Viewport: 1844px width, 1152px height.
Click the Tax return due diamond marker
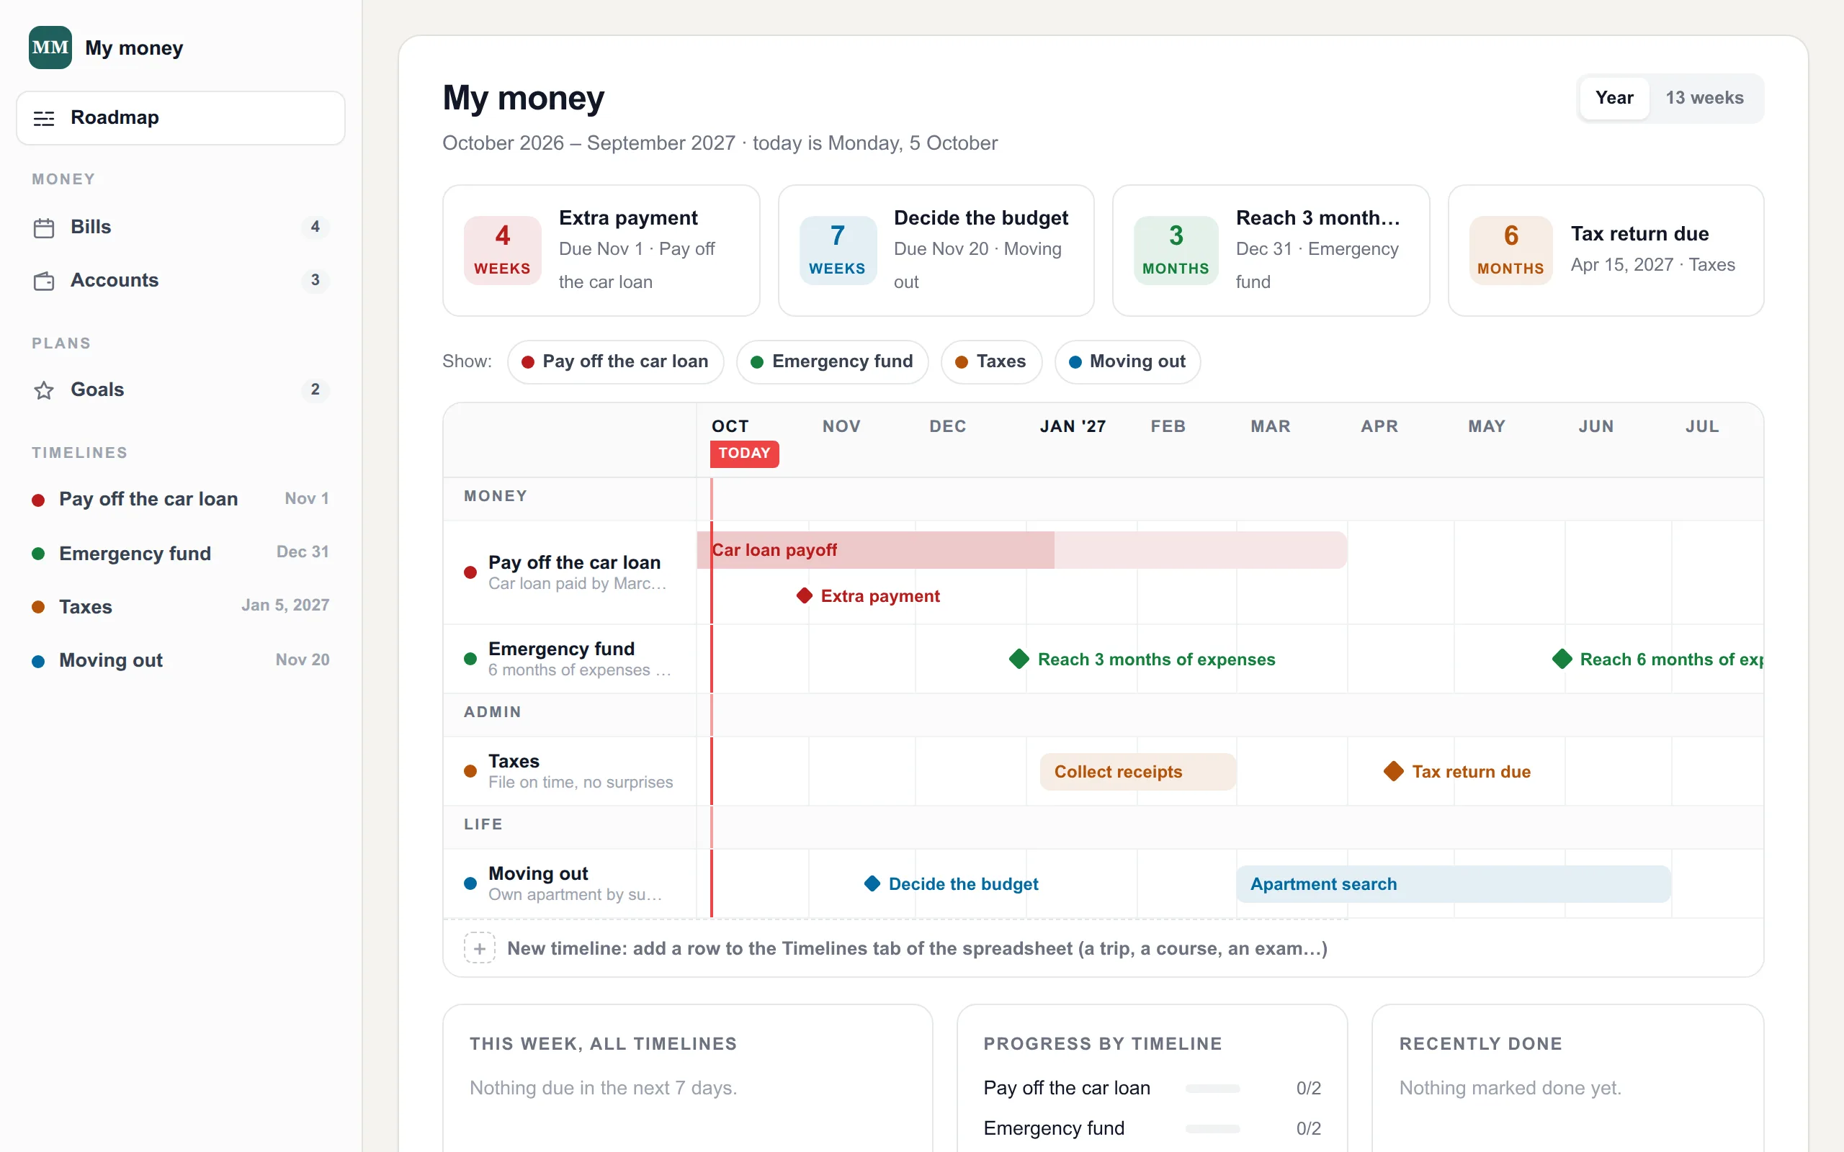coord(1394,772)
